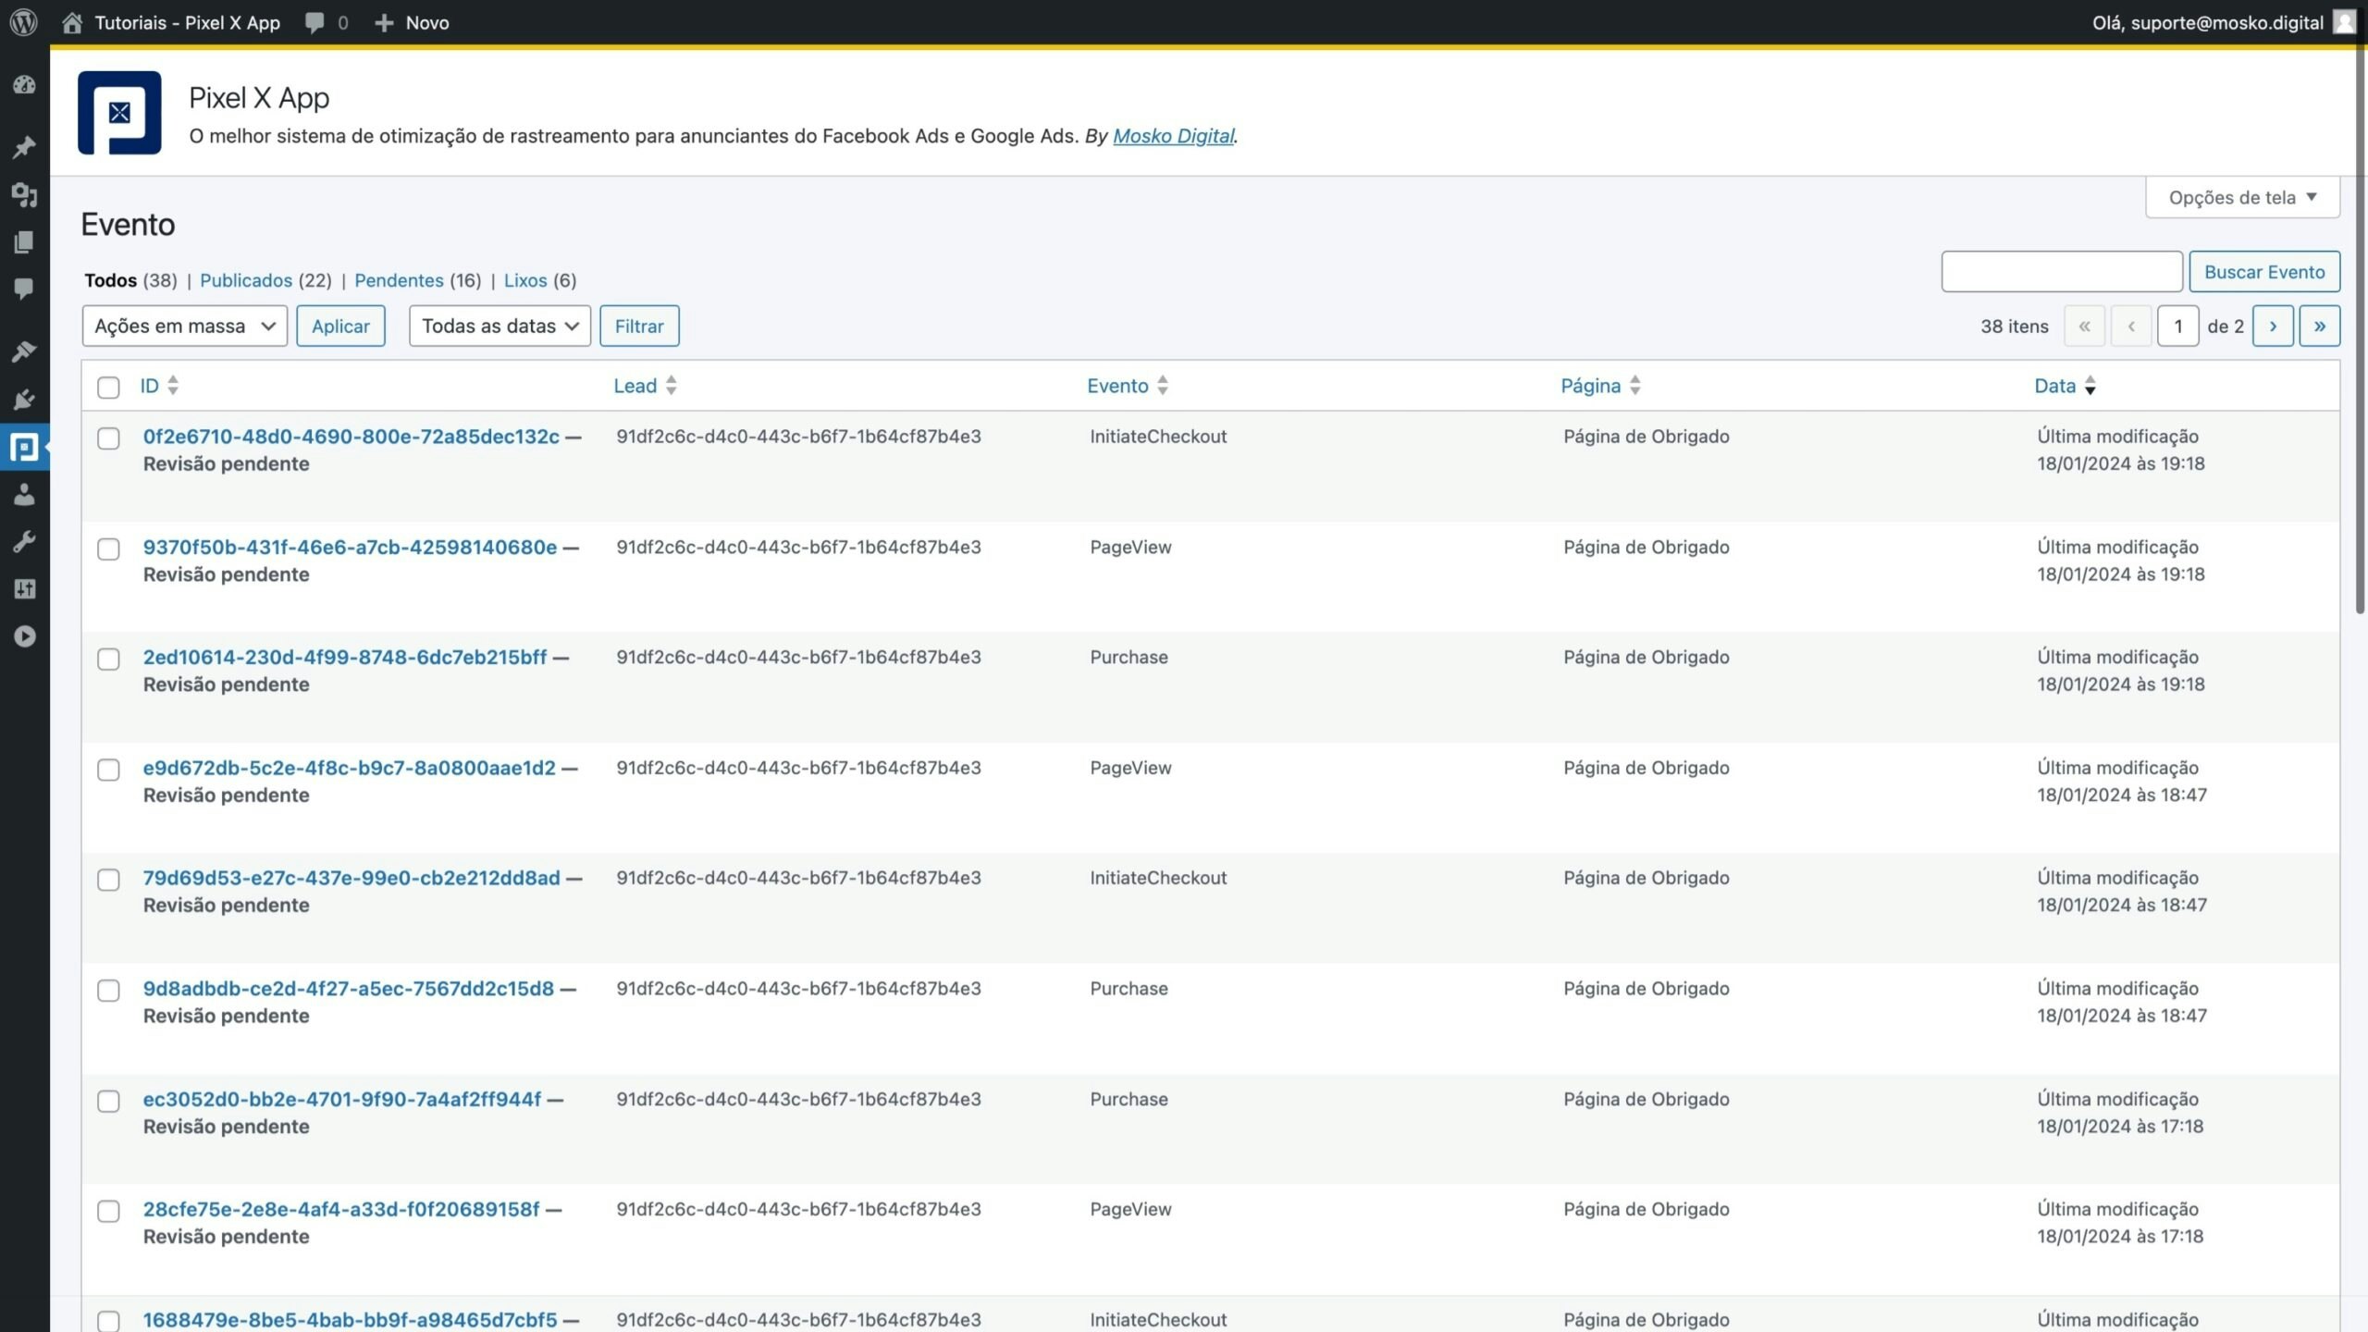This screenshot has width=2368, height=1332.
Task: Sort by Lead column arrows
Action: pos(672,386)
